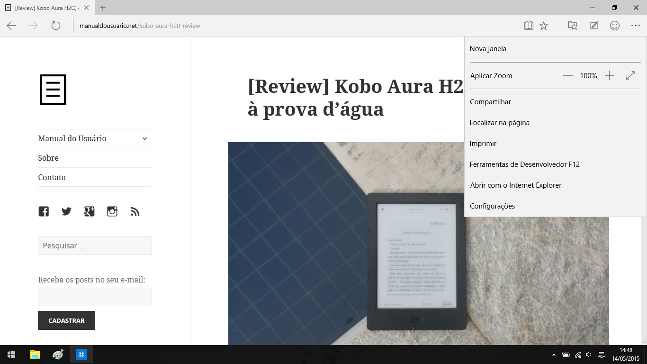This screenshot has width=647, height=364.
Task: Select Nova janela from the menu
Action: [488, 49]
